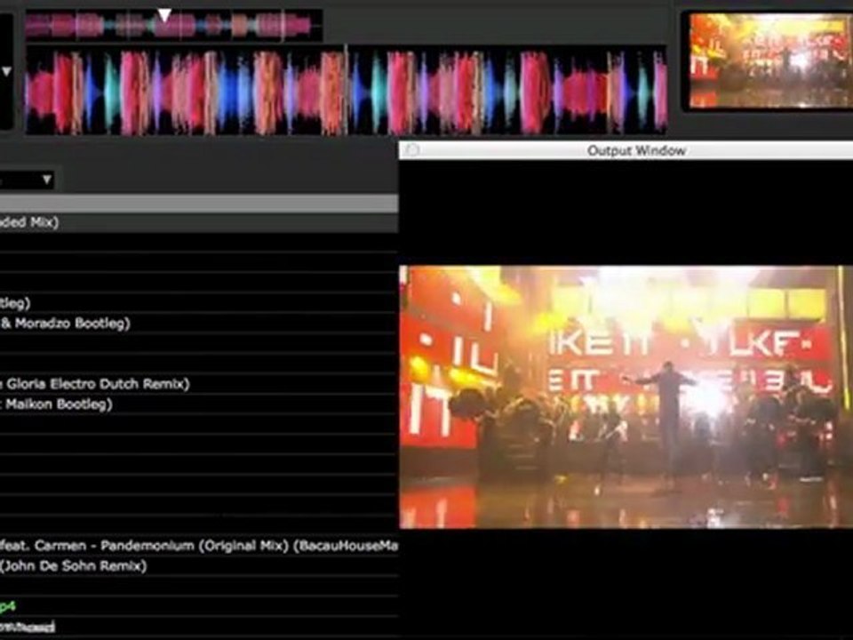Select the 'Gloria Electro Dutch Remix)' track row
The height and width of the screenshot is (640, 853).
[199, 384]
